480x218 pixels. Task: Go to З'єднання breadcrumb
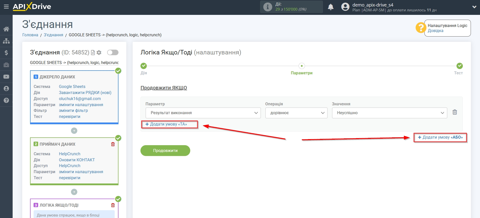coord(54,35)
